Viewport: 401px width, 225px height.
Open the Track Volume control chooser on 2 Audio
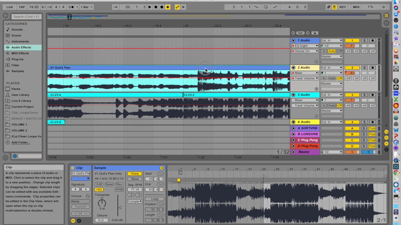click(x=305, y=78)
